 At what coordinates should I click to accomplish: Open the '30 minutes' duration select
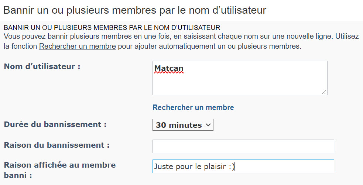coord(183,125)
